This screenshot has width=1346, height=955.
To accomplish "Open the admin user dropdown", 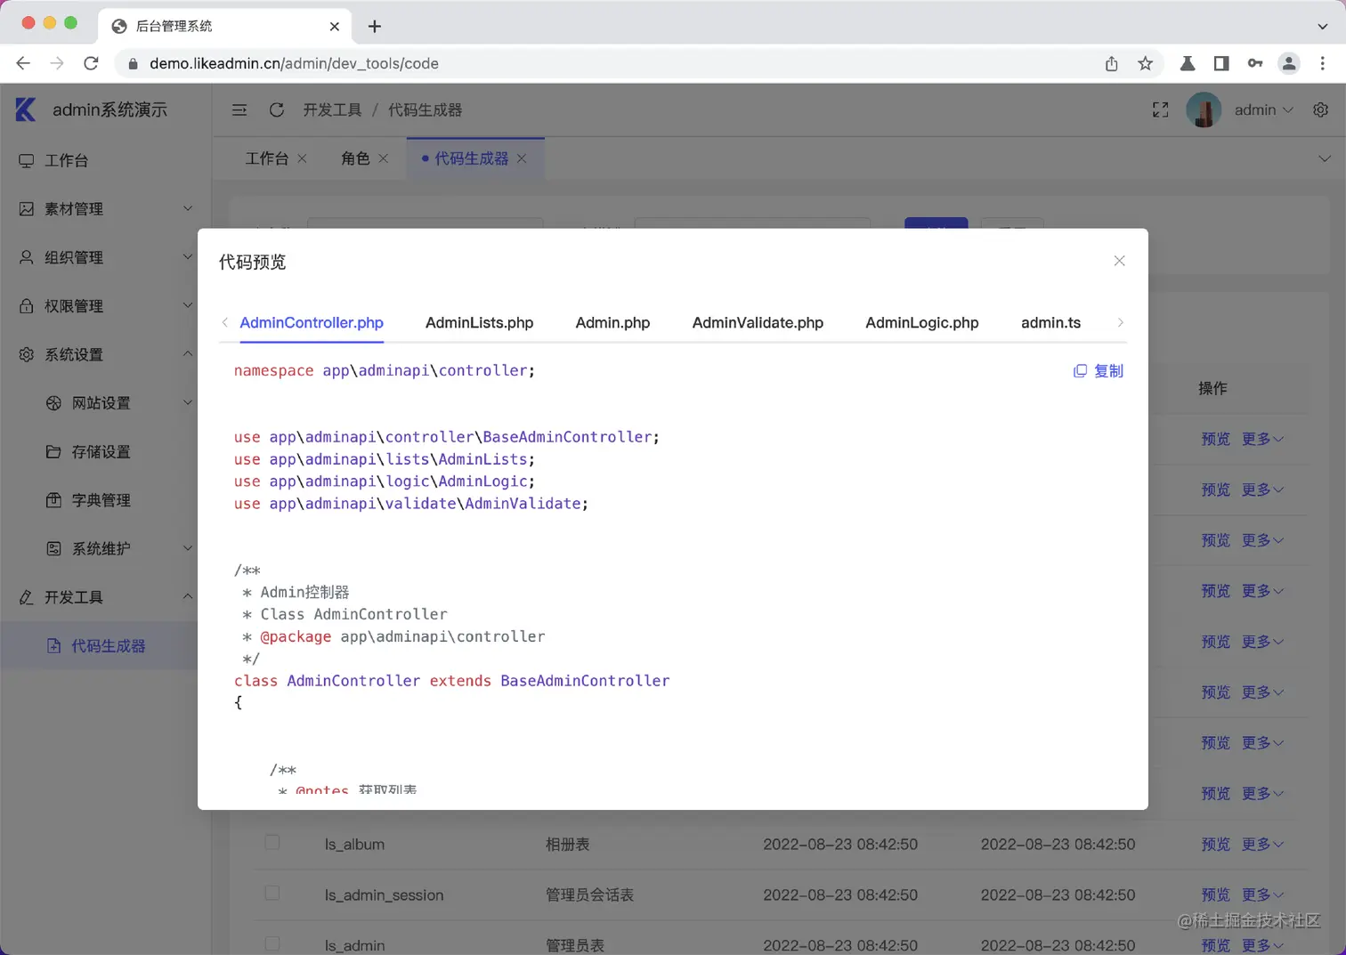I will 1263,109.
